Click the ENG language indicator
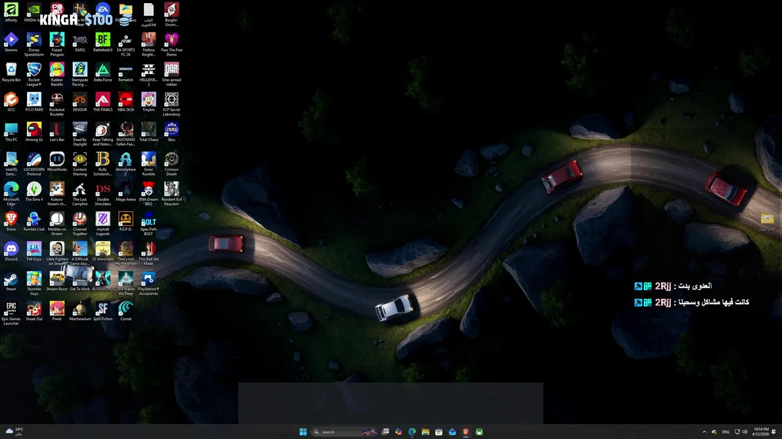Image resolution: width=782 pixels, height=439 pixels. (x=726, y=432)
